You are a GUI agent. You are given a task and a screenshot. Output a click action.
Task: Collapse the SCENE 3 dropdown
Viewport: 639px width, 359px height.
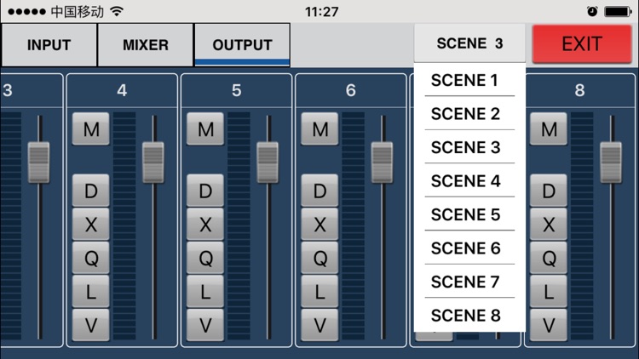(469, 44)
